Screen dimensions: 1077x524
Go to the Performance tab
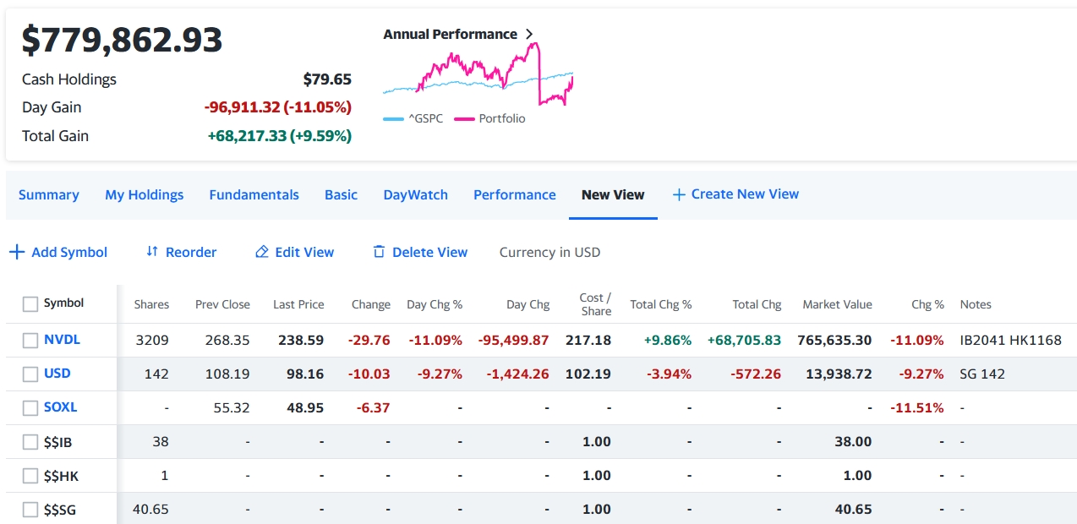(x=514, y=194)
